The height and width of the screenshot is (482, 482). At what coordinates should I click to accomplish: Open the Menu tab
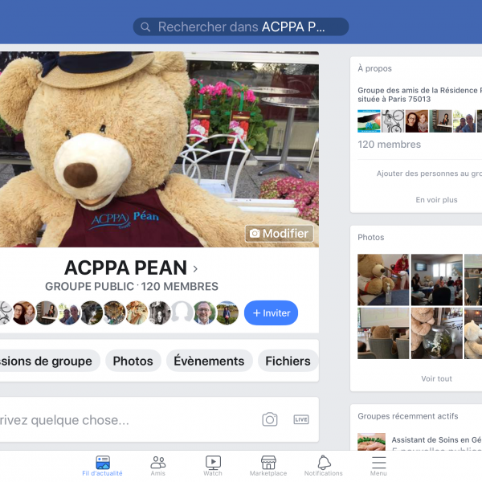pos(378,466)
